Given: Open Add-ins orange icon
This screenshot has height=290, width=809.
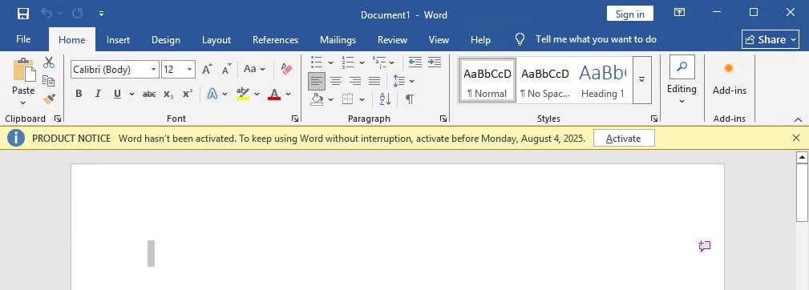Looking at the screenshot, I should (x=729, y=68).
